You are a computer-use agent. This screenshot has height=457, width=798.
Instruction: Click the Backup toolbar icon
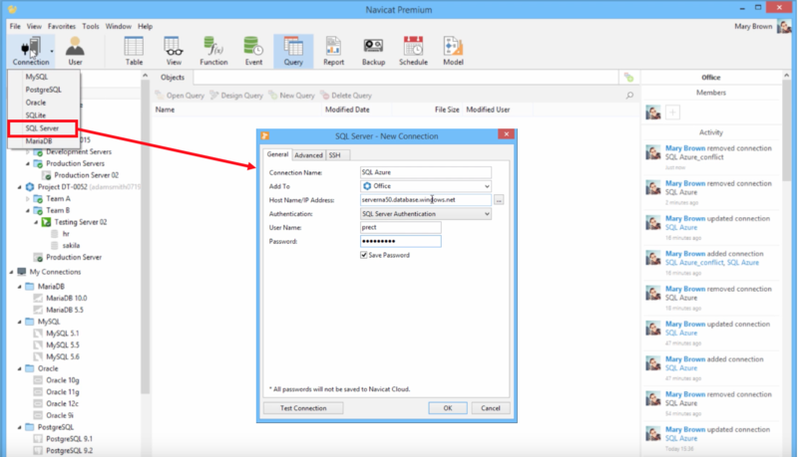click(373, 51)
